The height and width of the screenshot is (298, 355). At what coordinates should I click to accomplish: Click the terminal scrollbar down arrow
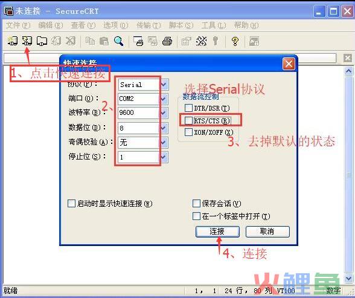[348, 278]
